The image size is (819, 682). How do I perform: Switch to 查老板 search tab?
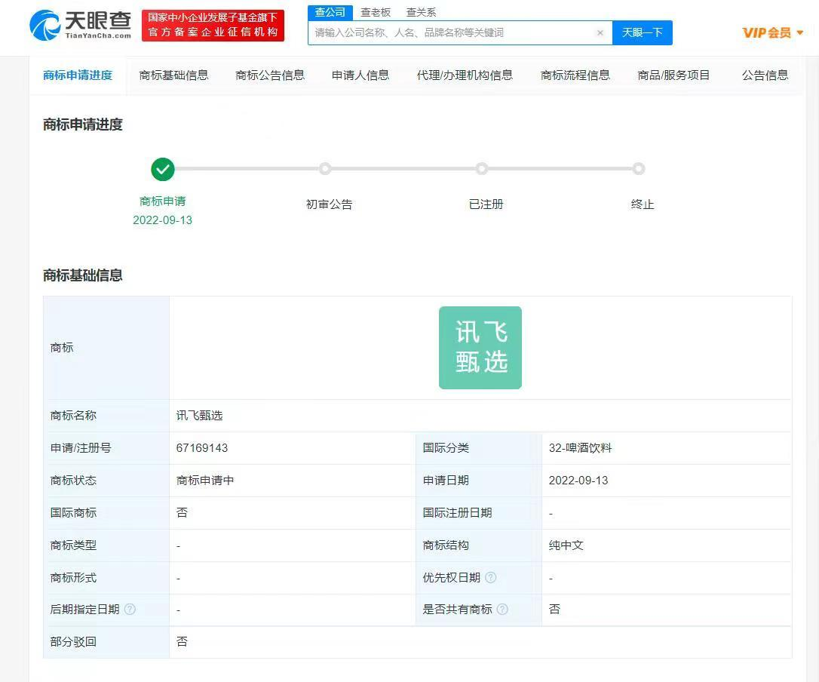tap(376, 12)
